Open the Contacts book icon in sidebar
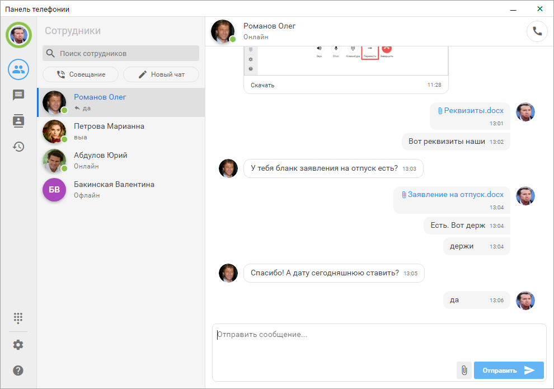 tap(18, 121)
